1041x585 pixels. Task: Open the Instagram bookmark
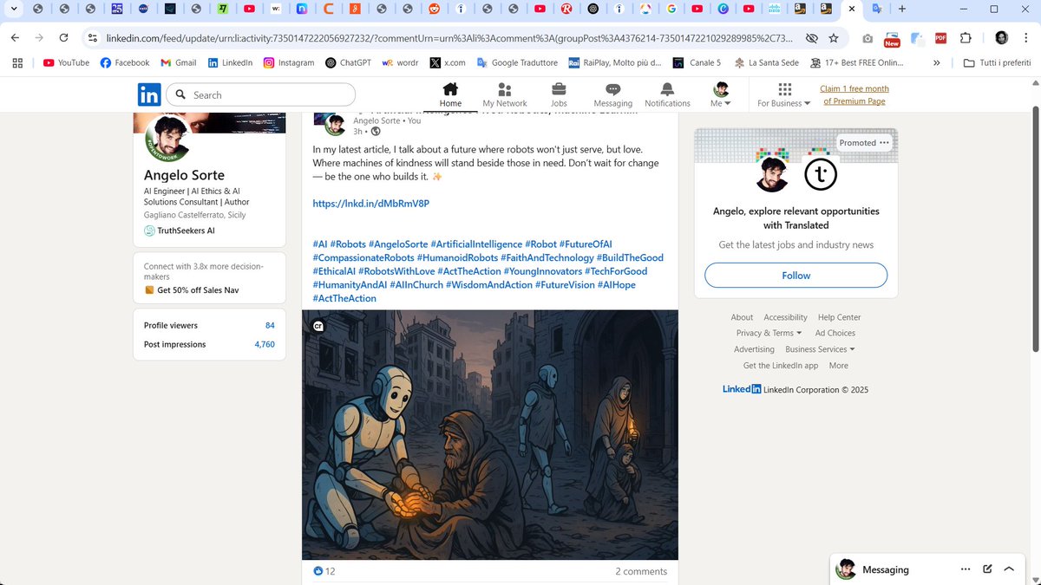[289, 62]
